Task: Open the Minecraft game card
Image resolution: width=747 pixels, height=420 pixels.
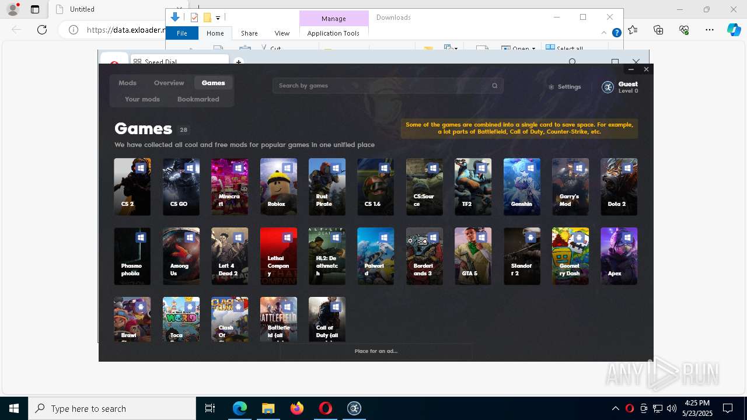Action: click(x=229, y=187)
